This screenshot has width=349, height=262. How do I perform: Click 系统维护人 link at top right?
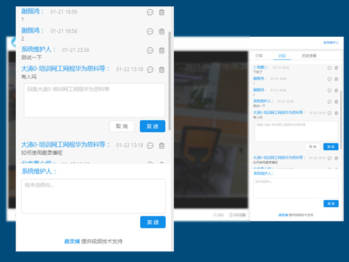point(331,42)
